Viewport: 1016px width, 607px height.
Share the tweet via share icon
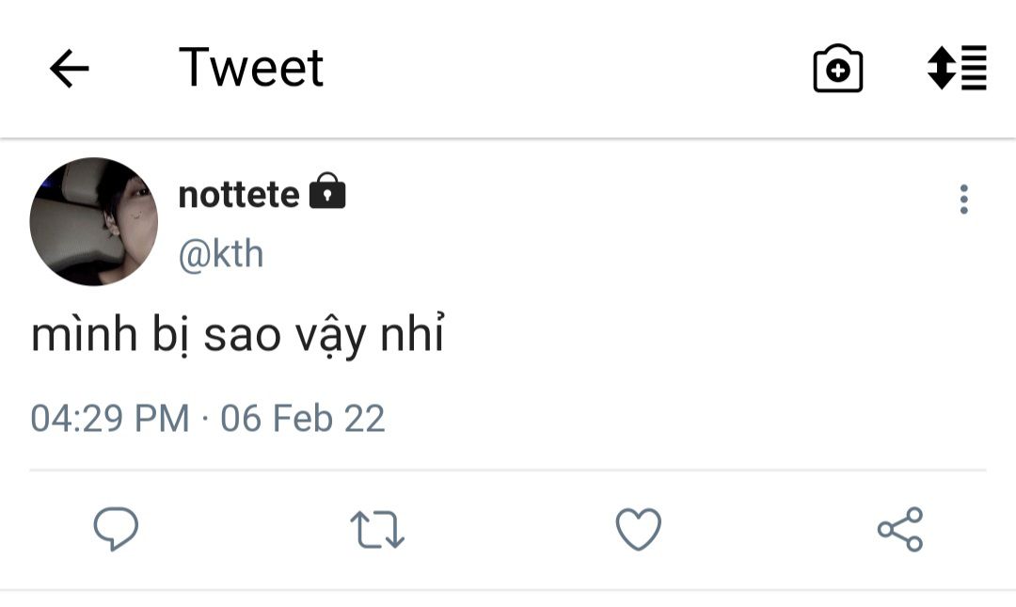(x=900, y=529)
